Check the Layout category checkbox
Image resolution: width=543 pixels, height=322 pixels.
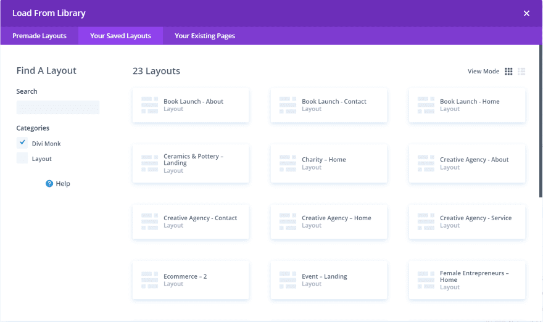(x=22, y=158)
